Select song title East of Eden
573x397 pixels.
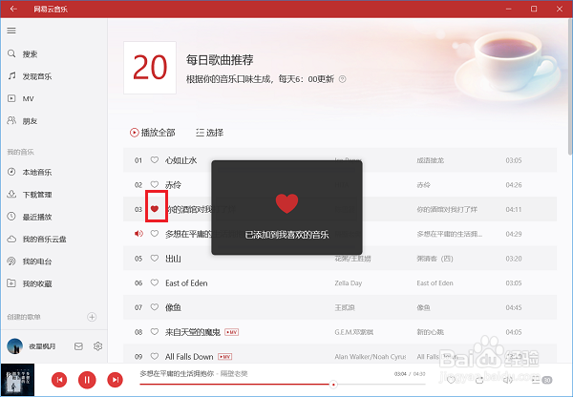coord(186,283)
